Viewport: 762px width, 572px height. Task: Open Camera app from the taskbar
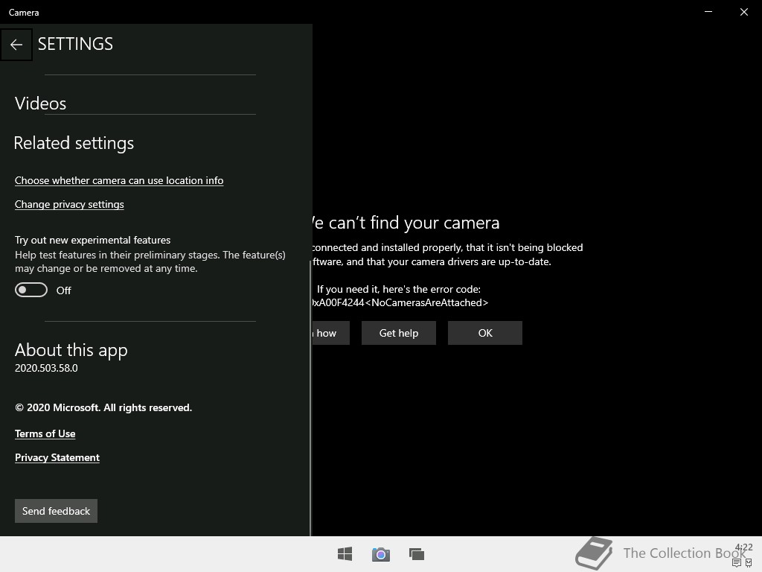pos(380,554)
